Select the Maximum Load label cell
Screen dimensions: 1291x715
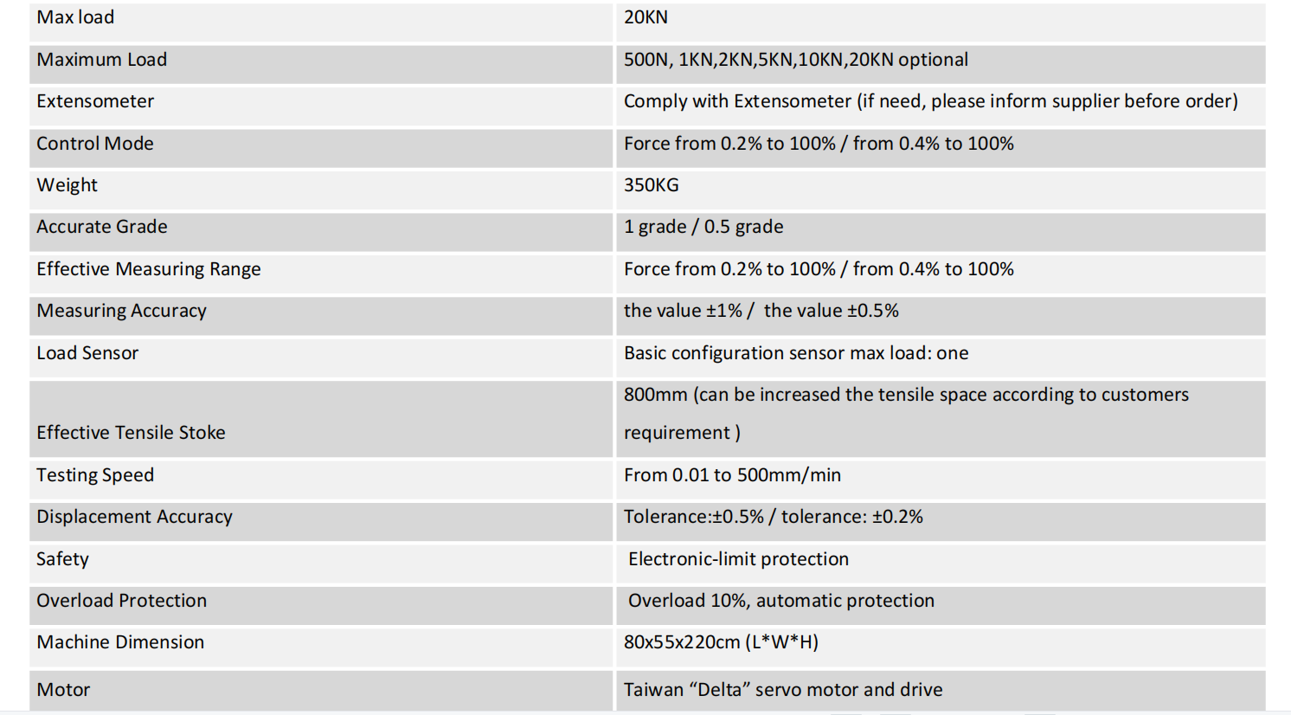click(321, 64)
